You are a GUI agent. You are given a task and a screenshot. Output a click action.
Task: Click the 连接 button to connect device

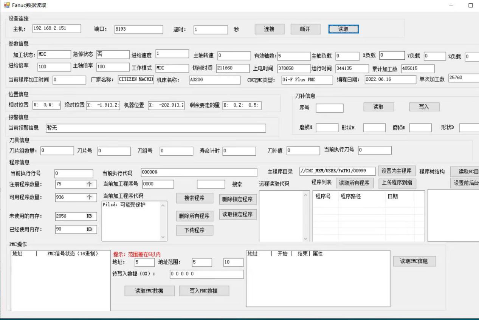[x=269, y=29]
